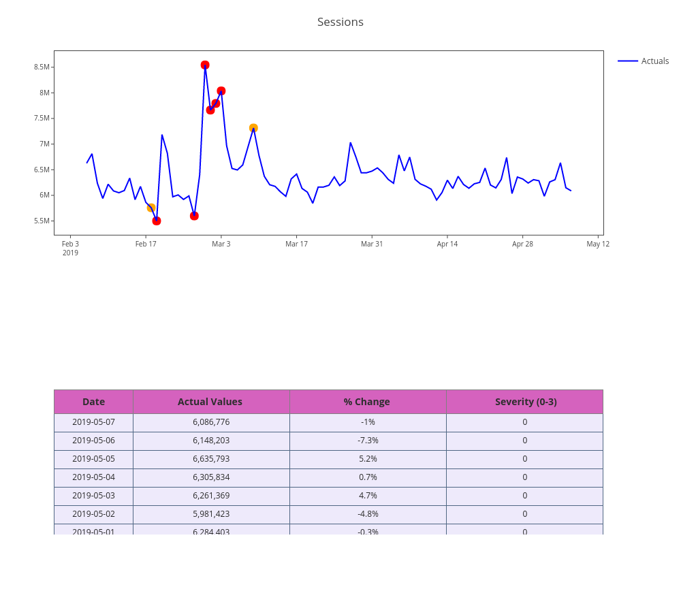This screenshot has width=681, height=589.
Task: Click the Date column header
Action: click(93, 402)
